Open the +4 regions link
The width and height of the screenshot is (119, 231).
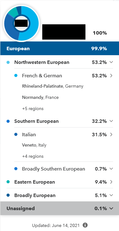[x=33, y=156]
